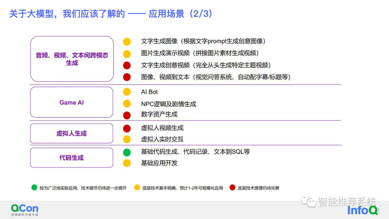Click the green dot beside 基础代码生成
This screenshot has height=219, width=389.
click(127, 152)
